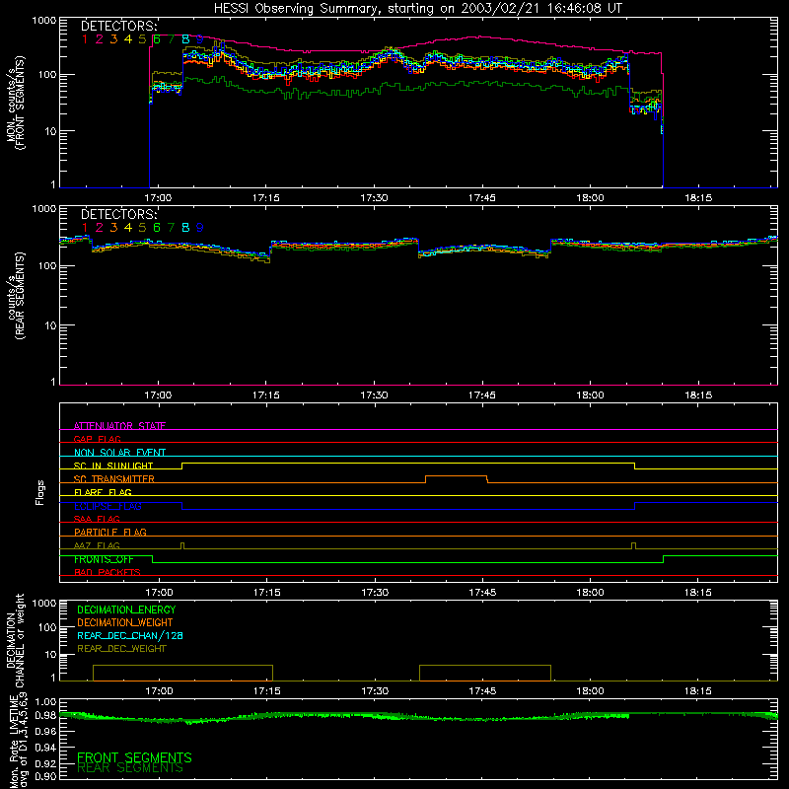Viewport: 789px width, 789px height.
Task: Click detector number 9 in rear segments legend
Action: (200, 228)
